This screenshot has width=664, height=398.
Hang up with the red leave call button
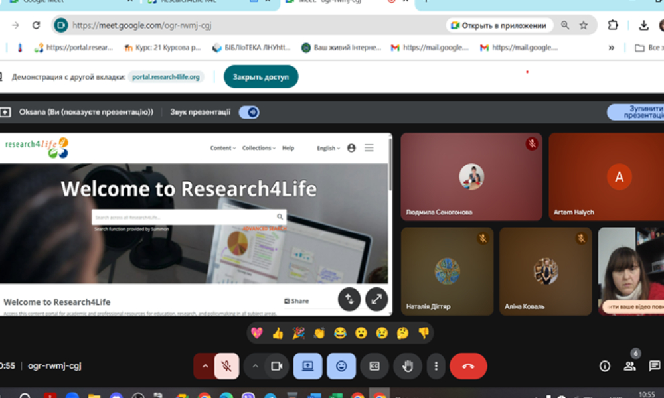468,366
